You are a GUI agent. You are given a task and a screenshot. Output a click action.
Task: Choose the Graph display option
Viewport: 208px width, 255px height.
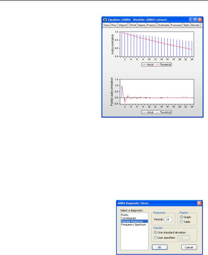pos(185,217)
